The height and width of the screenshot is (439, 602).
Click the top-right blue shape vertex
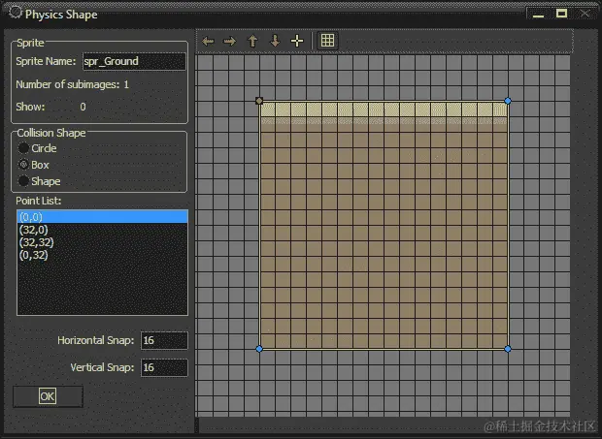508,101
